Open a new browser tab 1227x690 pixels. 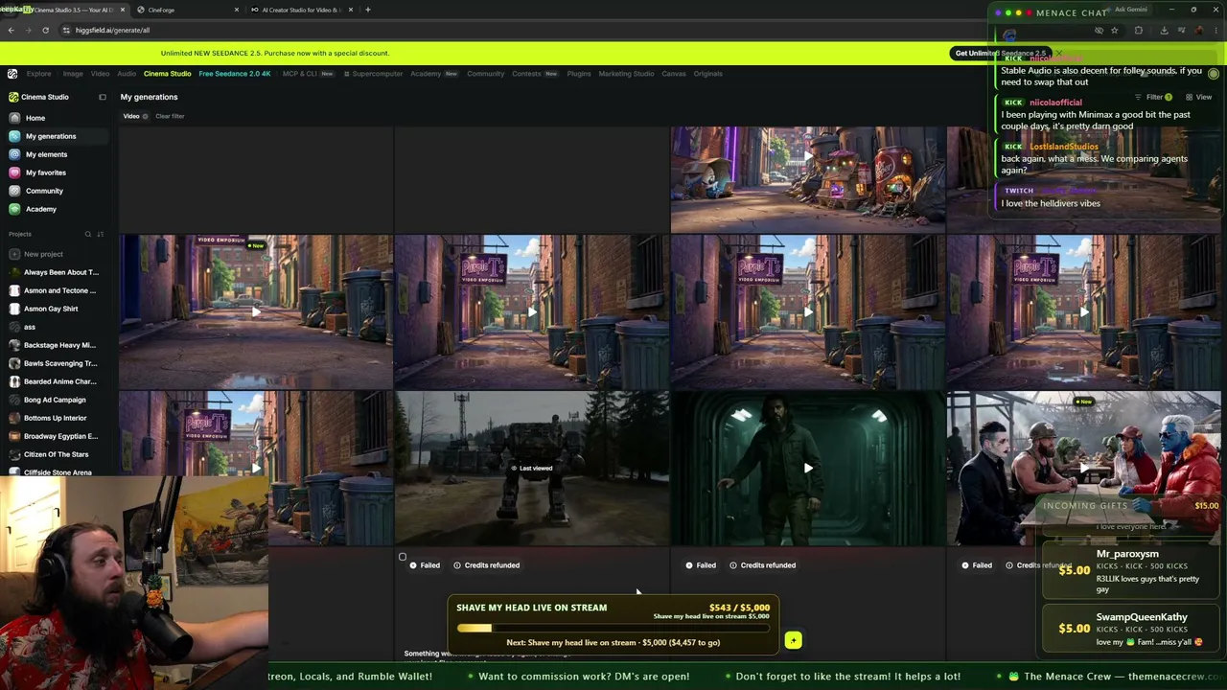[368, 10]
